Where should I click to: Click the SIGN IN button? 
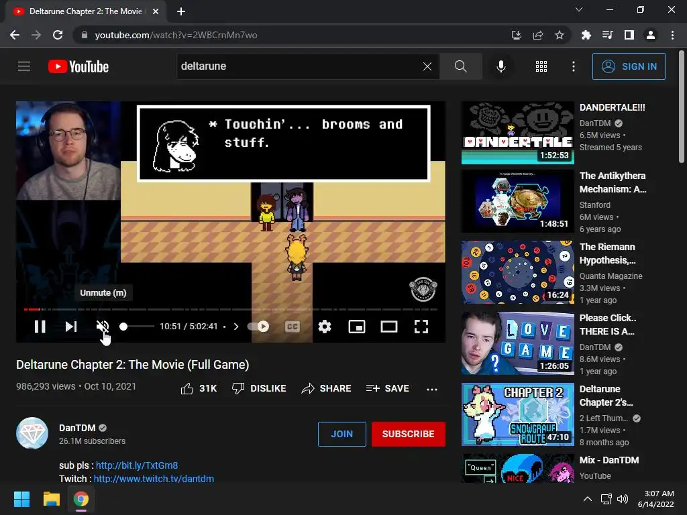629,66
